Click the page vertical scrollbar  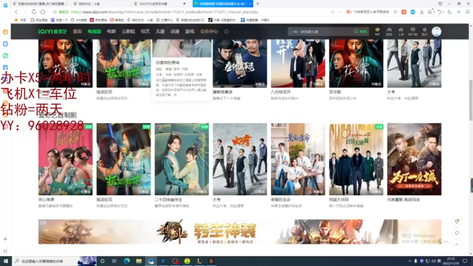pos(471,100)
